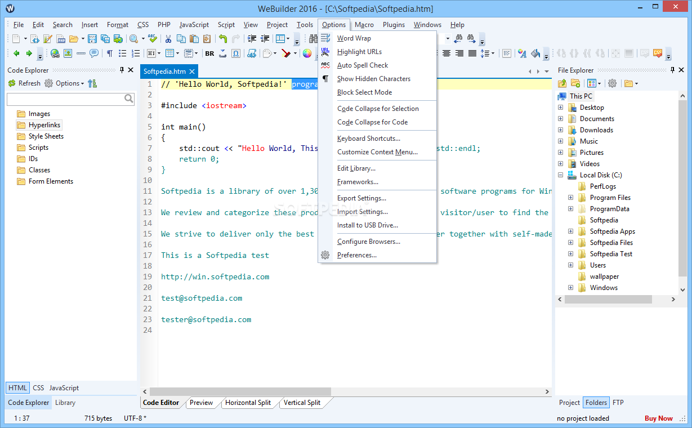Click the Code Explorer search field
The width and height of the screenshot is (692, 428).
[70, 99]
